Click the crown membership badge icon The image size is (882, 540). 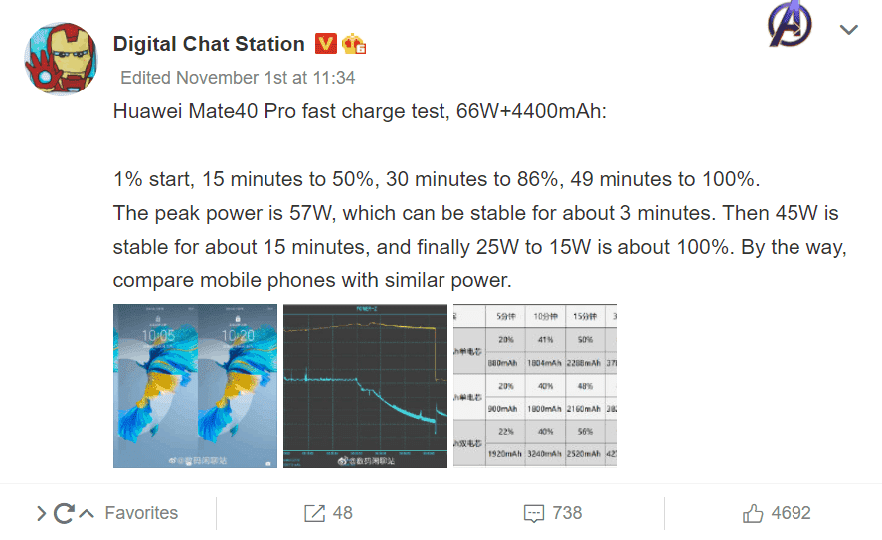click(354, 44)
